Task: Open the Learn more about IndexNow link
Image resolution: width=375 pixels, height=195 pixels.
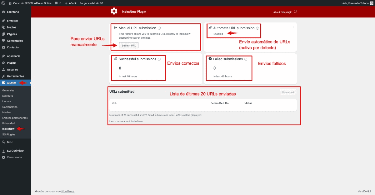Action: click(126, 121)
